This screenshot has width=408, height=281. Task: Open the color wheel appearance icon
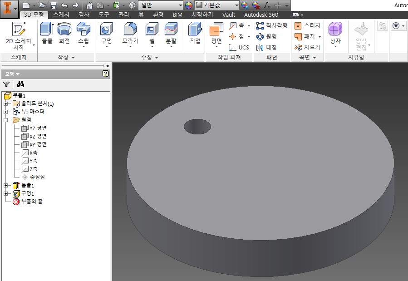189,5
